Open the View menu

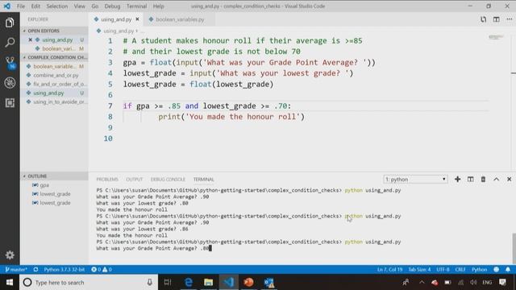click(79, 6)
